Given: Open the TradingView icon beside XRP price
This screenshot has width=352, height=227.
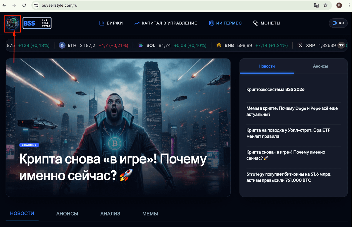Looking at the screenshot, I should point(341,45).
